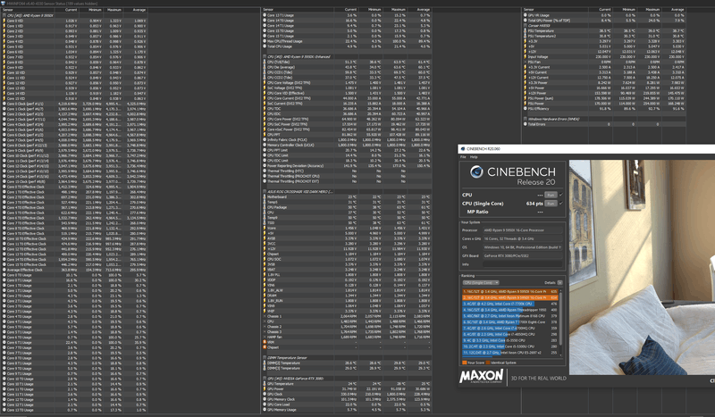Click the lightning icon beside CPU Core Voltage (SVI2 TFN)
The image size is (715, 417).
point(265,83)
